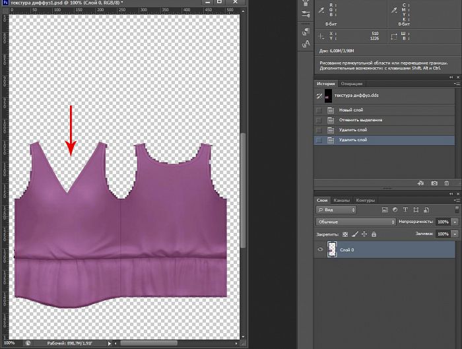
Task: Switch to the Каналы tab
Action: point(342,200)
